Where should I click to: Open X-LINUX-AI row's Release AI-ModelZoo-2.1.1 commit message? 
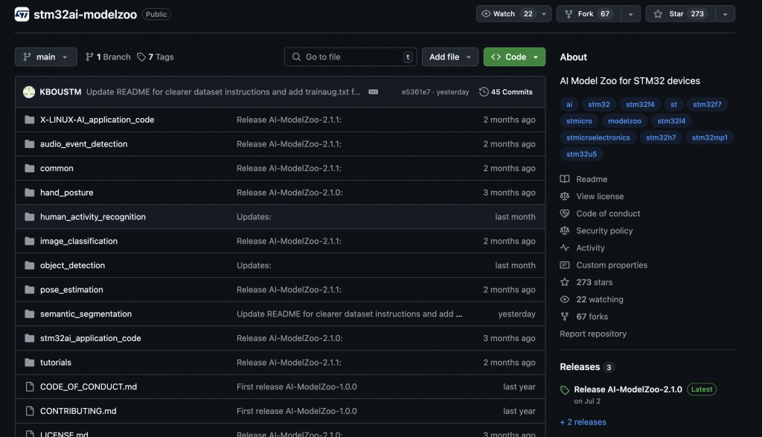289,120
